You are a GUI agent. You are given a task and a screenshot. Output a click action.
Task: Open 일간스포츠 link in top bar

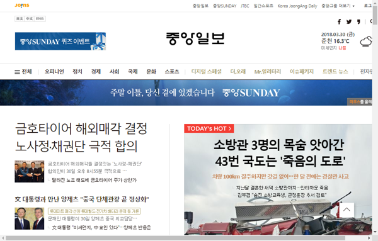[263, 6]
